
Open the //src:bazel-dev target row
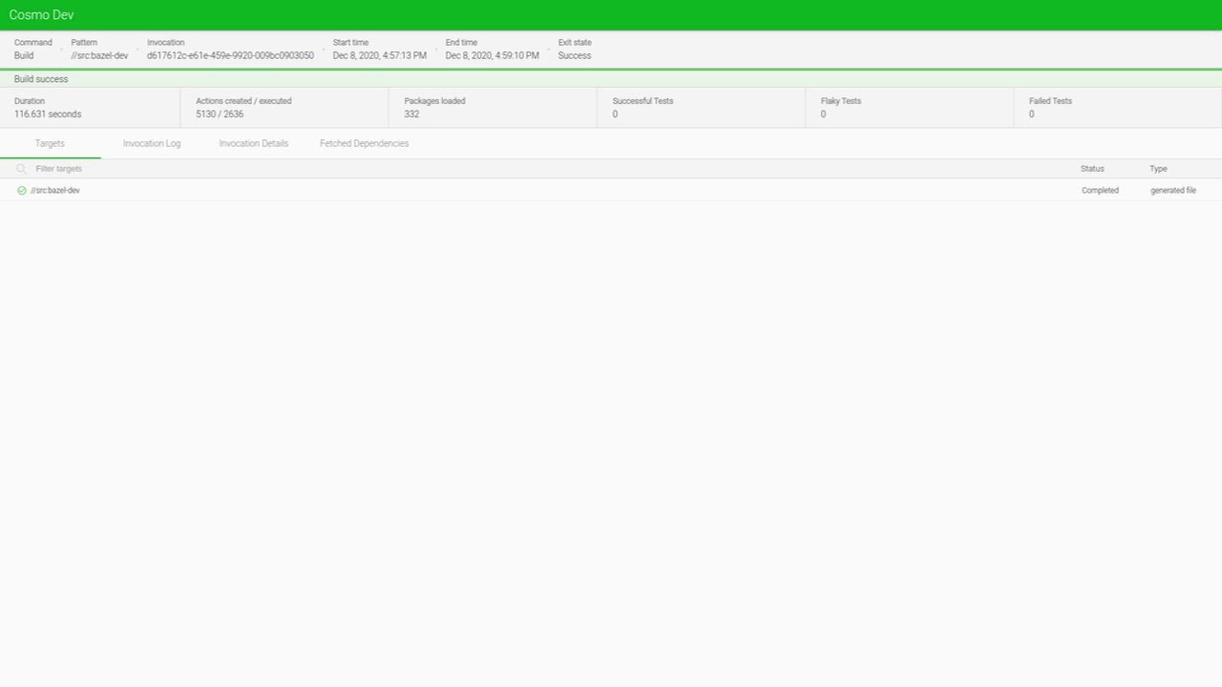click(x=611, y=191)
